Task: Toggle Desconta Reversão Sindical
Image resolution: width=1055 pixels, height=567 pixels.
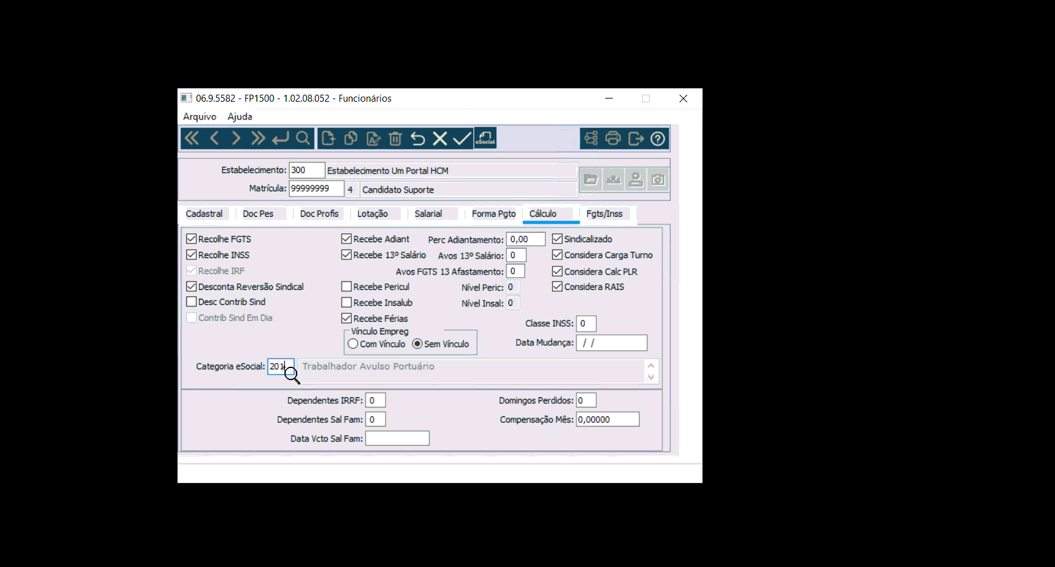Action: click(192, 287)
